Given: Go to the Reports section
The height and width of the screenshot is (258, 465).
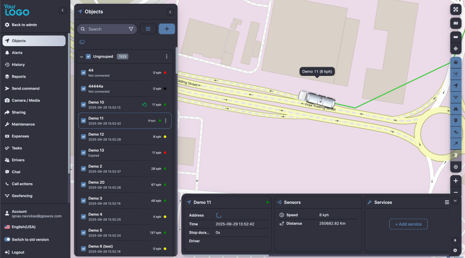Looking at the screenshot, I should click(19, 77).
